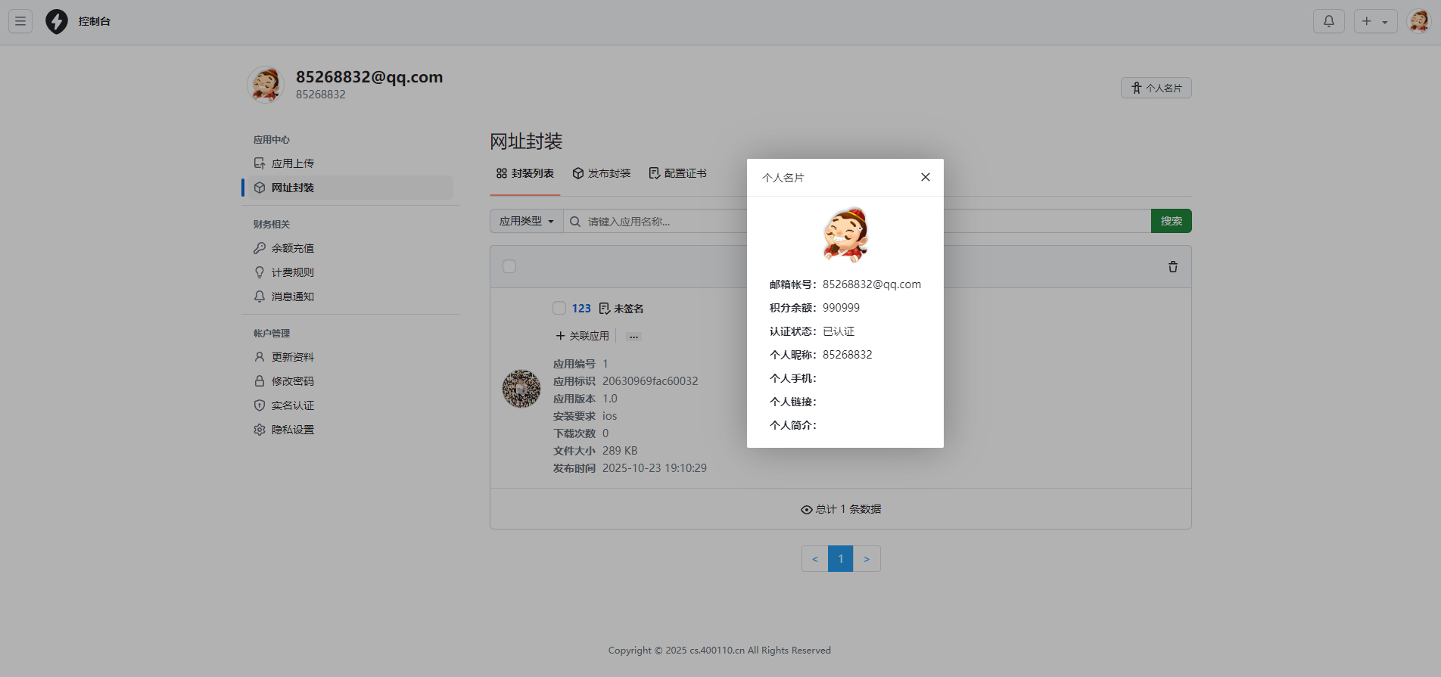Screen dimensions: 1441x677
Task: Click the green 搜索 button
Action: coord(1171,221)
